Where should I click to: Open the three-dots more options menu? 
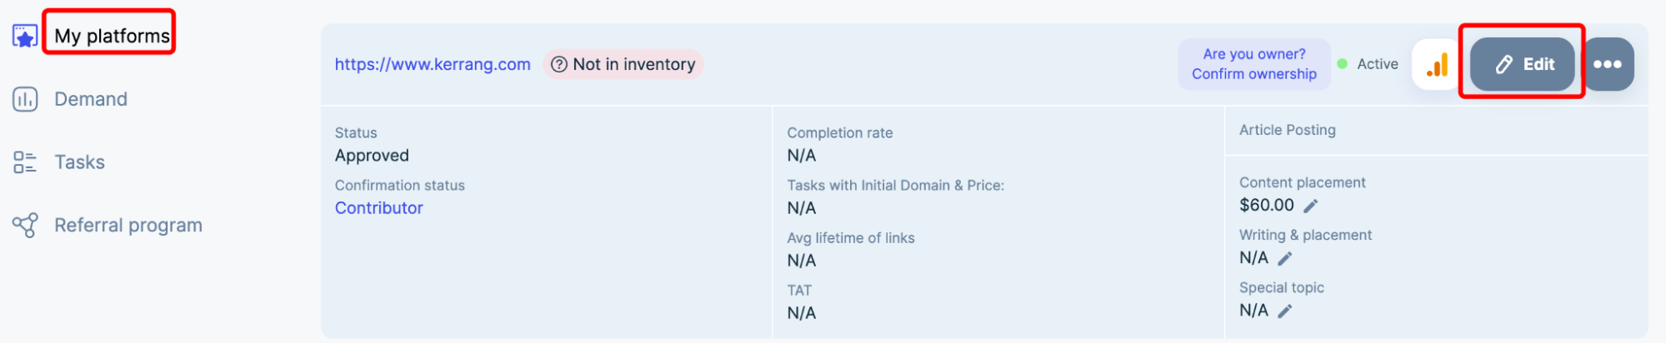coord(1608,64)
